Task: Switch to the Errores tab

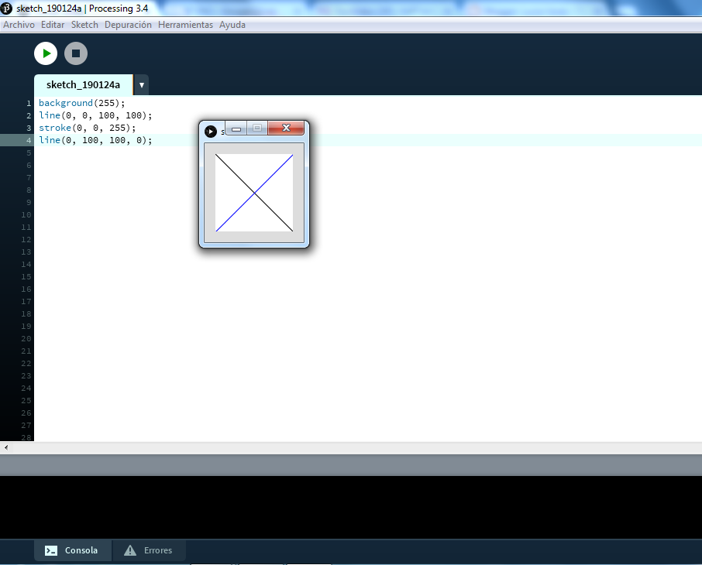Action: pos(149,550)
